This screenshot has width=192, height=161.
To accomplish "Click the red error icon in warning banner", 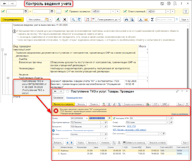I will [56, 111].
